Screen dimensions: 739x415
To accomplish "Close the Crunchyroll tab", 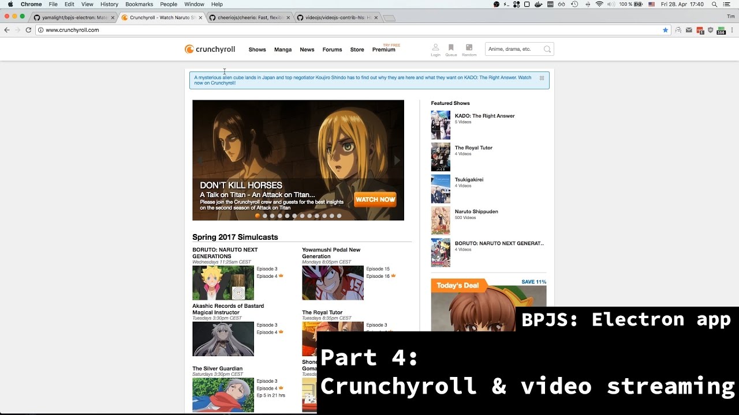I will (200, 18).
